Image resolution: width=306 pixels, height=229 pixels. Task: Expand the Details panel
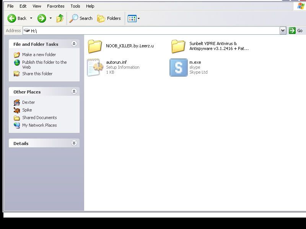[x=74, y=143]
